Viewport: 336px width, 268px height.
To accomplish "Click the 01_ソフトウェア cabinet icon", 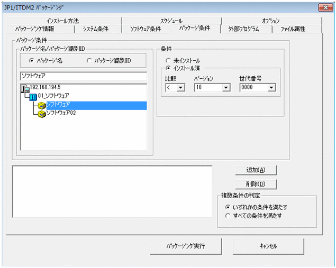I will click(x=33, y=97).
